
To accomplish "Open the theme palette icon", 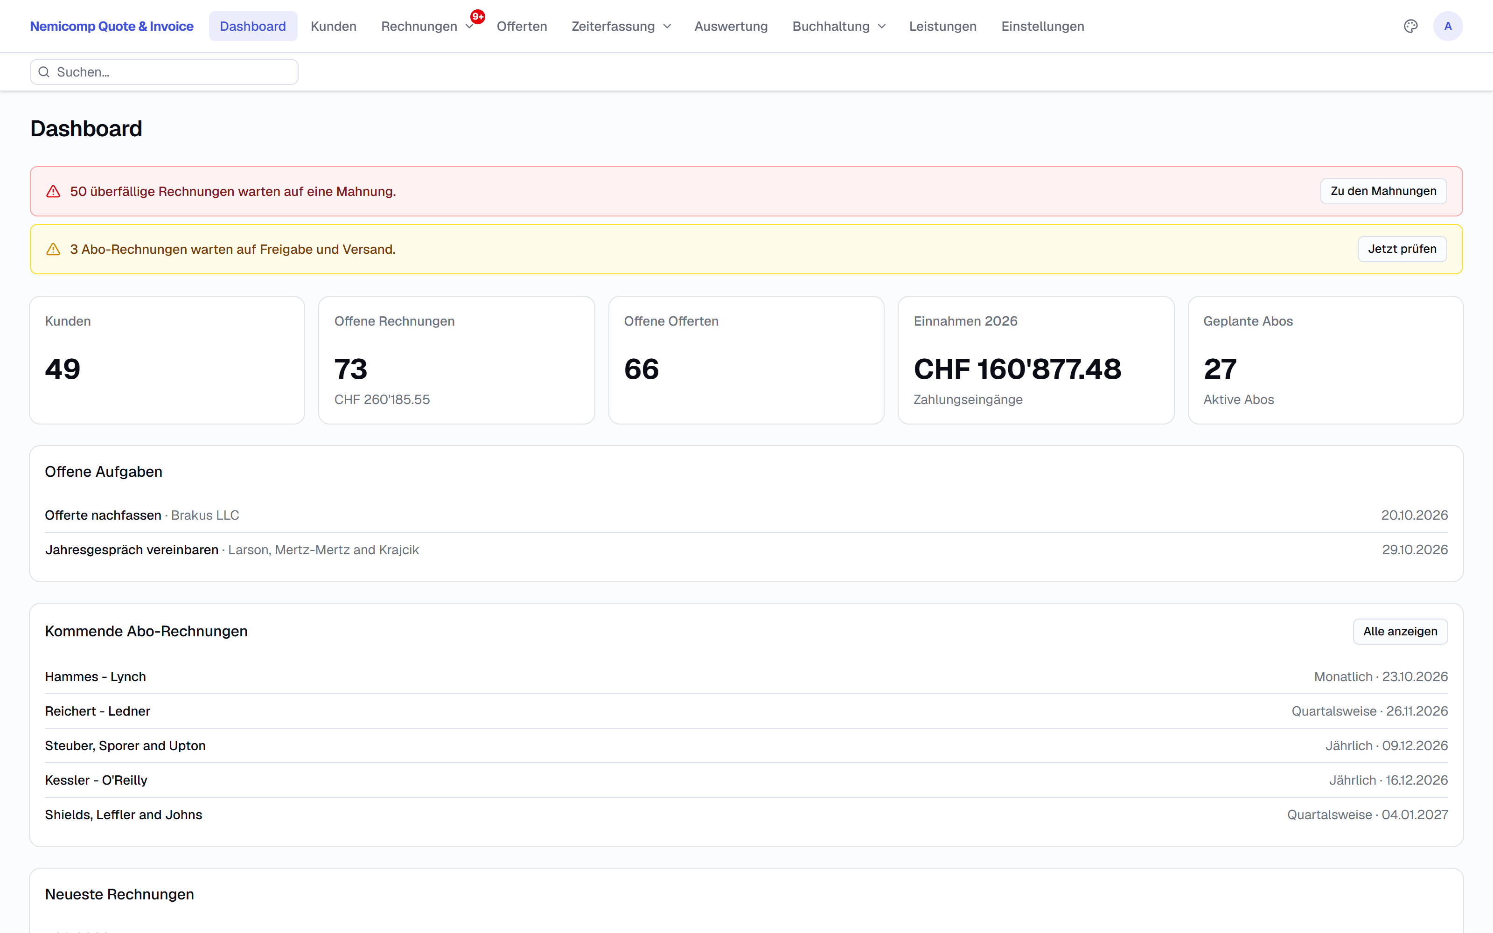I will tap(1410, 26).
